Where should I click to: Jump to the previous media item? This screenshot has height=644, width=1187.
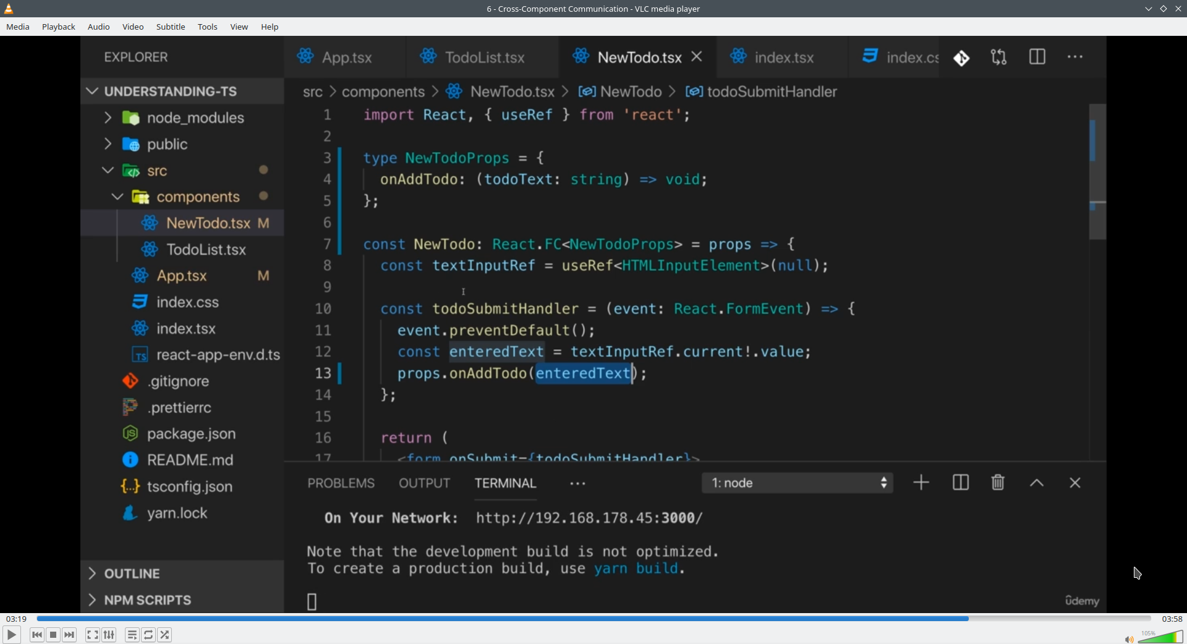click(x=37, y=635)
